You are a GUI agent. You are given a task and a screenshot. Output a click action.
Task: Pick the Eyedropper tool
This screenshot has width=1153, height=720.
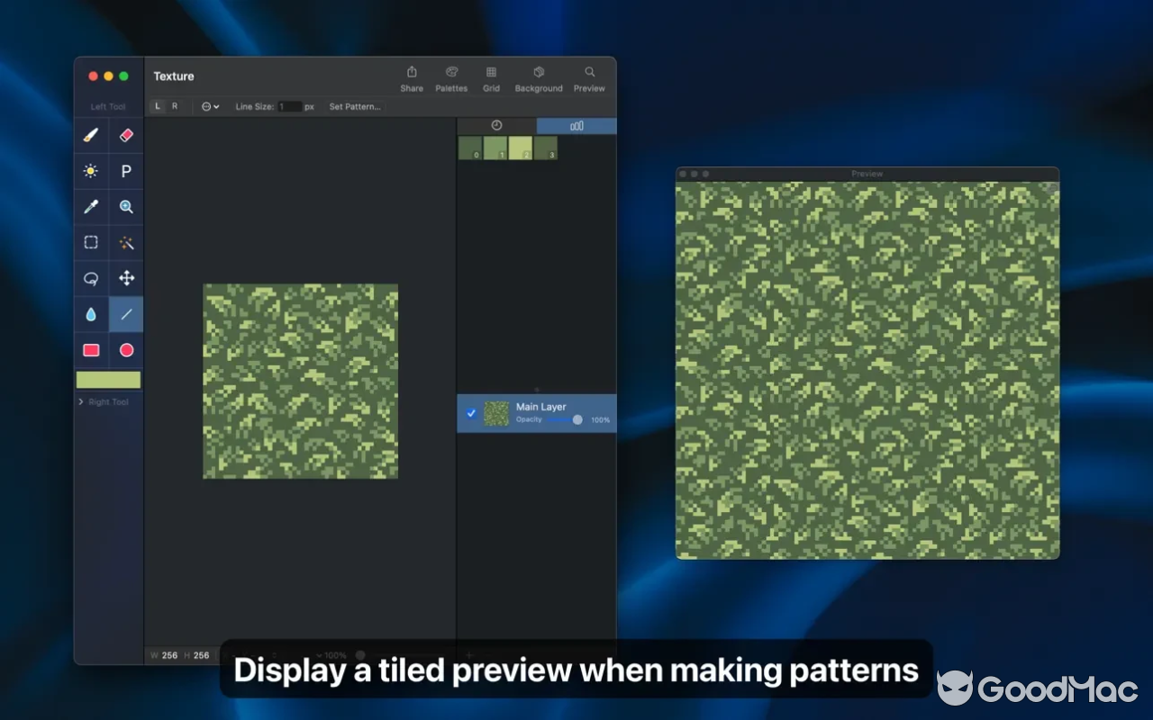click(x=90, y=207)
